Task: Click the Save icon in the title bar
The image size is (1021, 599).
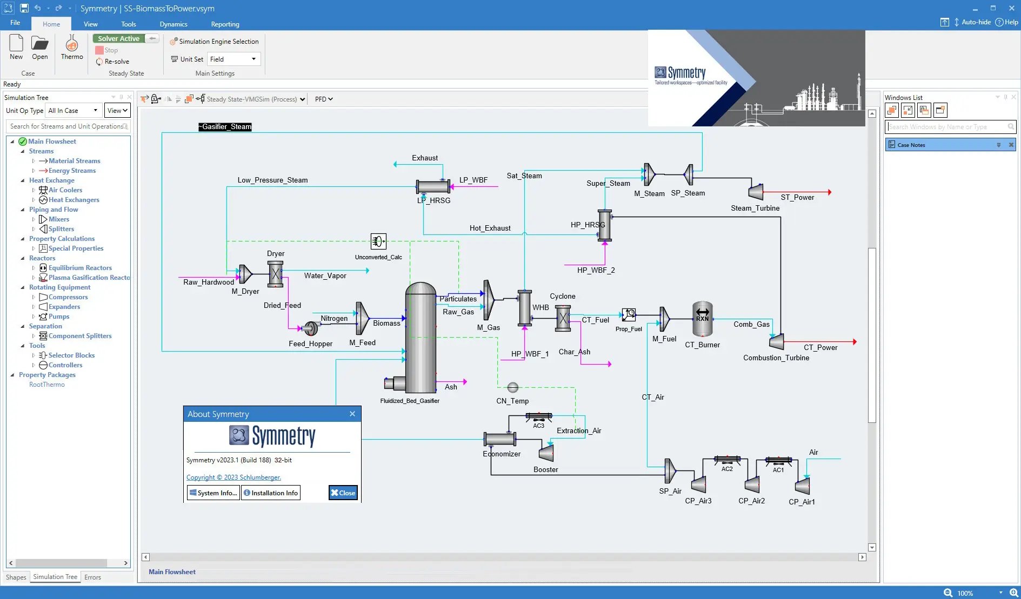Action: point(24,8)
